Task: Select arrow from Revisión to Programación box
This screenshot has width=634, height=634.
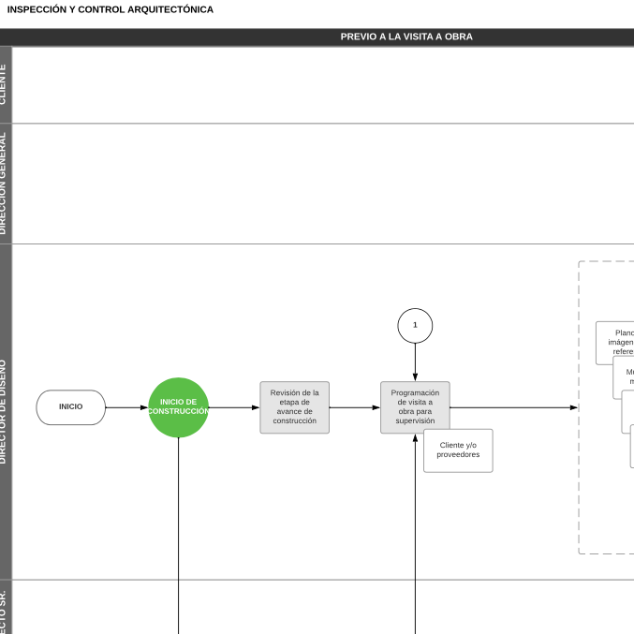Action: [x=355, y=407]
